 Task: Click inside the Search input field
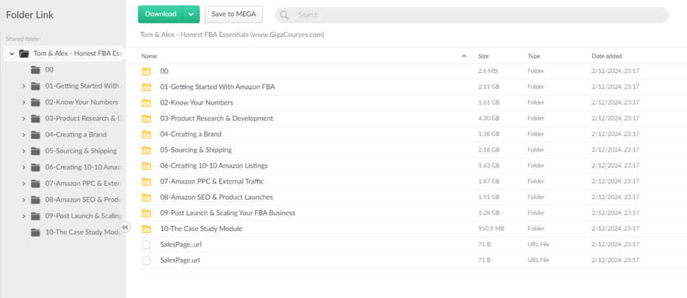tap(470, 15)
